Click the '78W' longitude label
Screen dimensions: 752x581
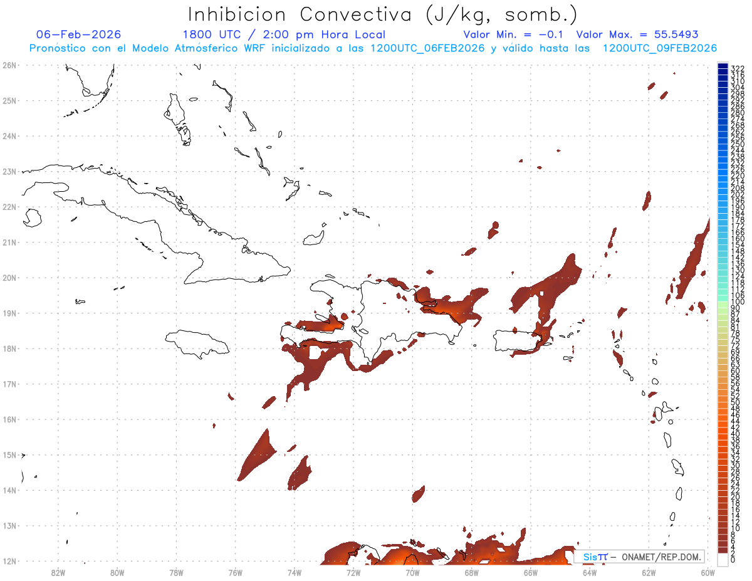pyautogui.click(x=176, y=572)
